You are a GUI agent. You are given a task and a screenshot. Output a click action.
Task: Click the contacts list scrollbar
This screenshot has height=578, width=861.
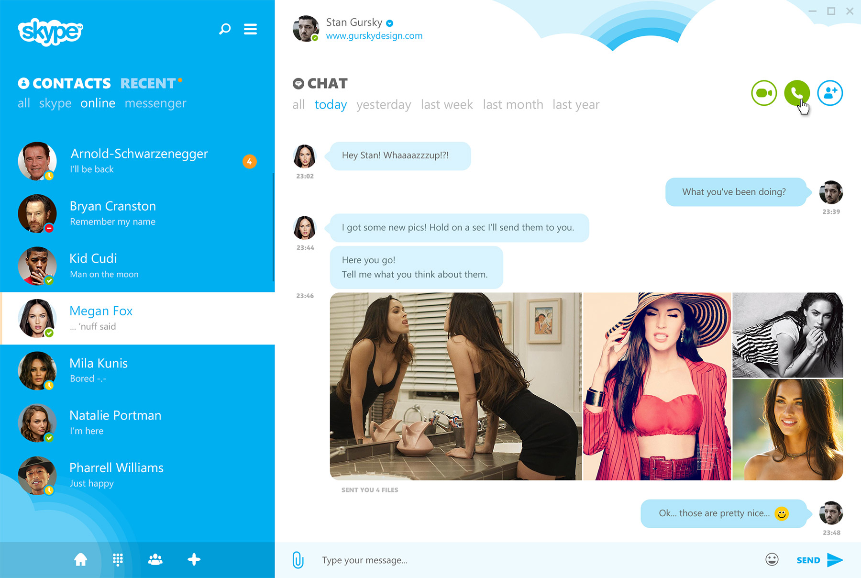[273, 227]
